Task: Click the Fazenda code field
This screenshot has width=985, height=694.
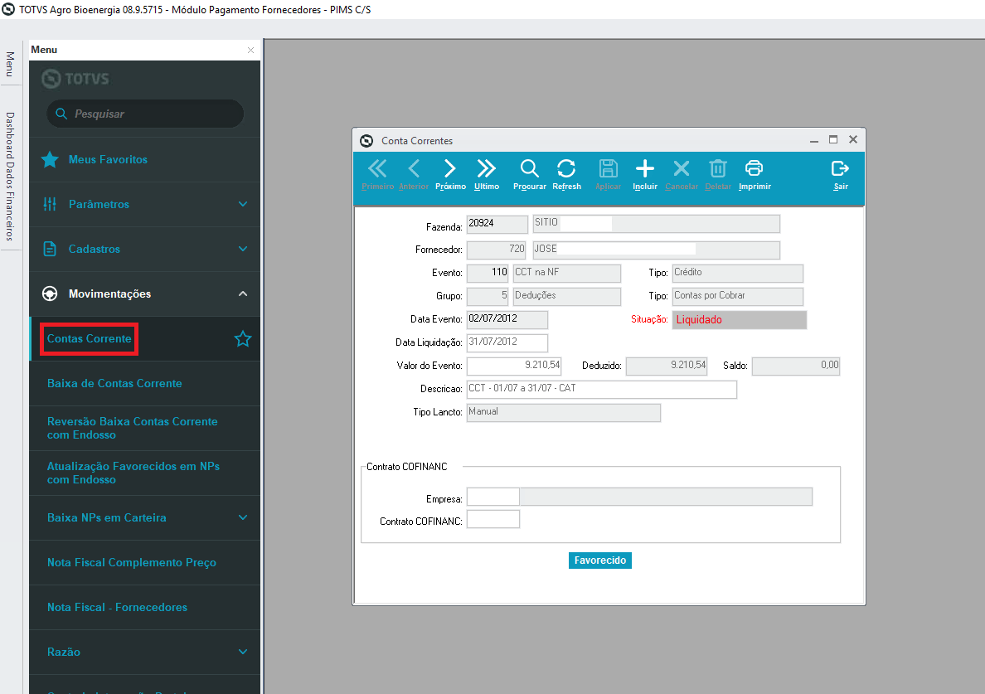Action: 497,224
